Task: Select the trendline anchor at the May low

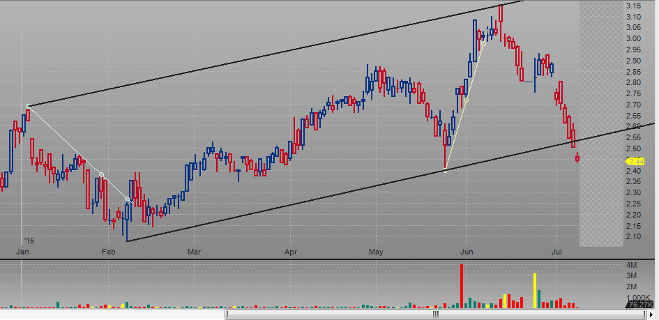Action: click(445, 171)
